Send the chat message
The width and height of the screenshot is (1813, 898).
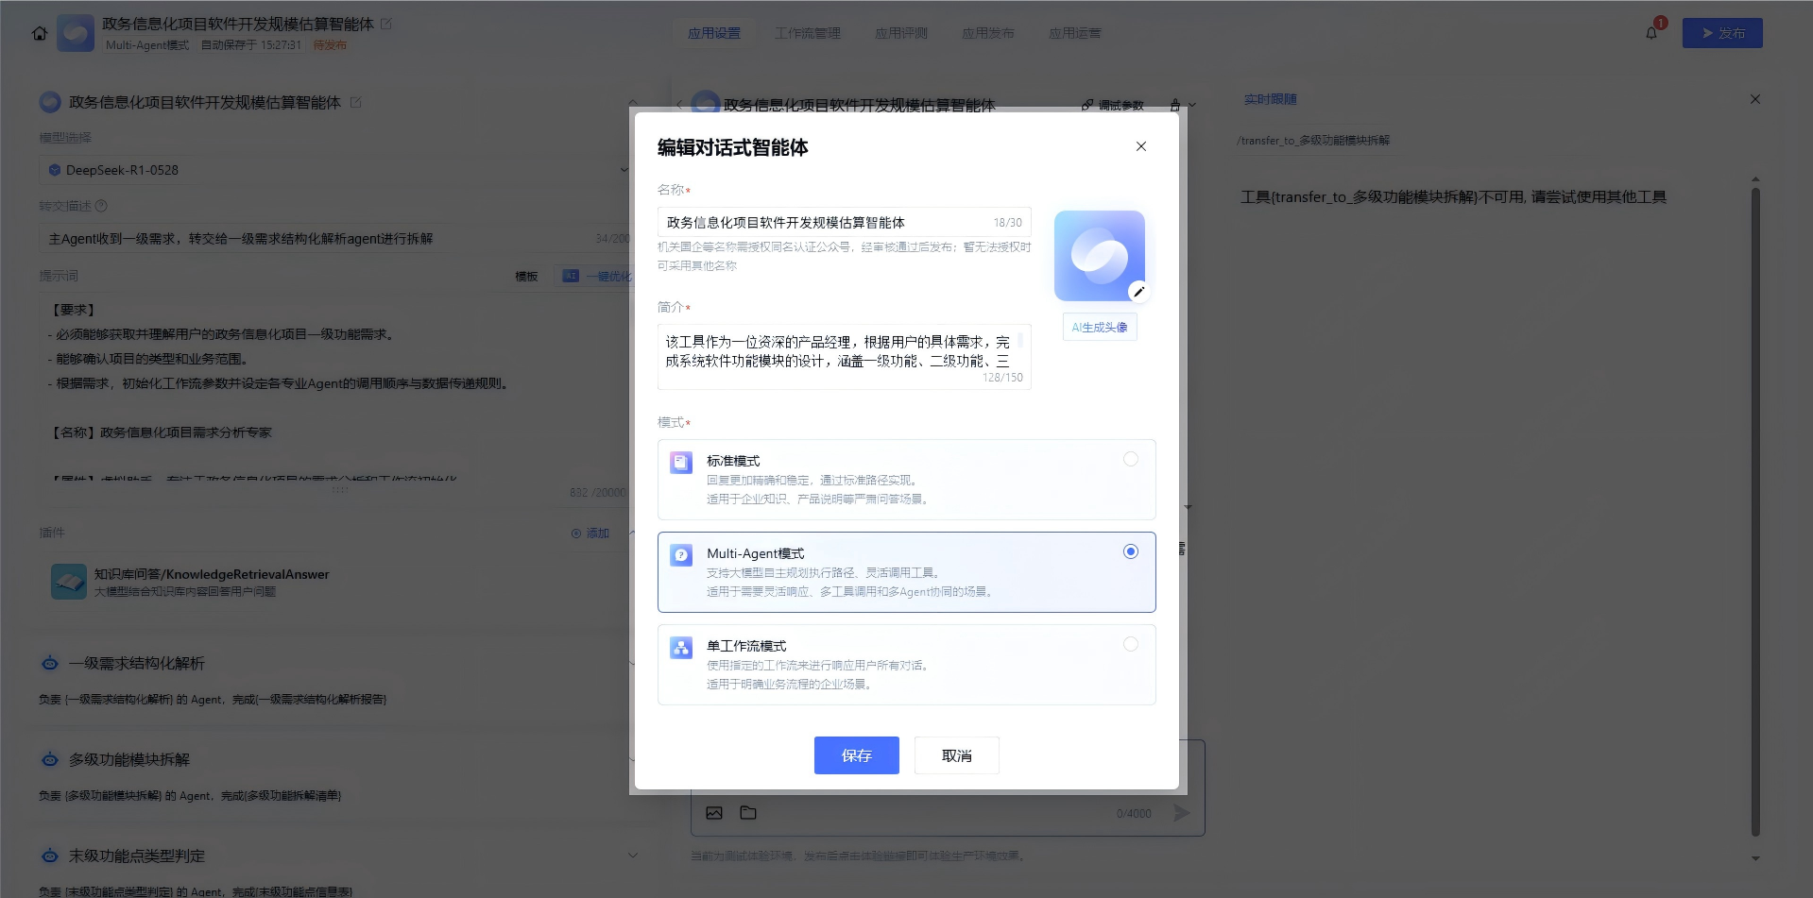pyautogui.click(x=1182, y=813)
